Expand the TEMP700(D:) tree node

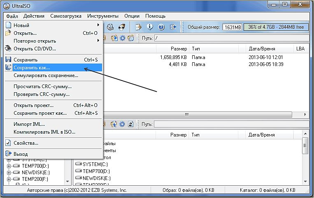[x=9, y=166]
